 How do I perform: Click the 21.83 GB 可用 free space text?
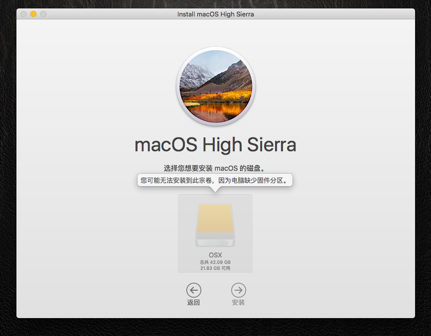coord(215,268)
